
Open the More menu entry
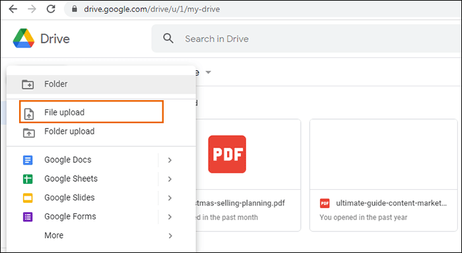(101, 236)
